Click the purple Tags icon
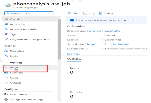Viewport: 151px width, 103px height. (x=6, y=34)
